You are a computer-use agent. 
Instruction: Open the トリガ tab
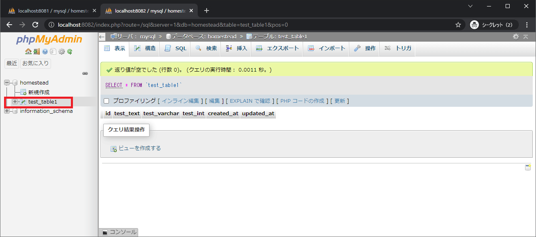point(398,49)
